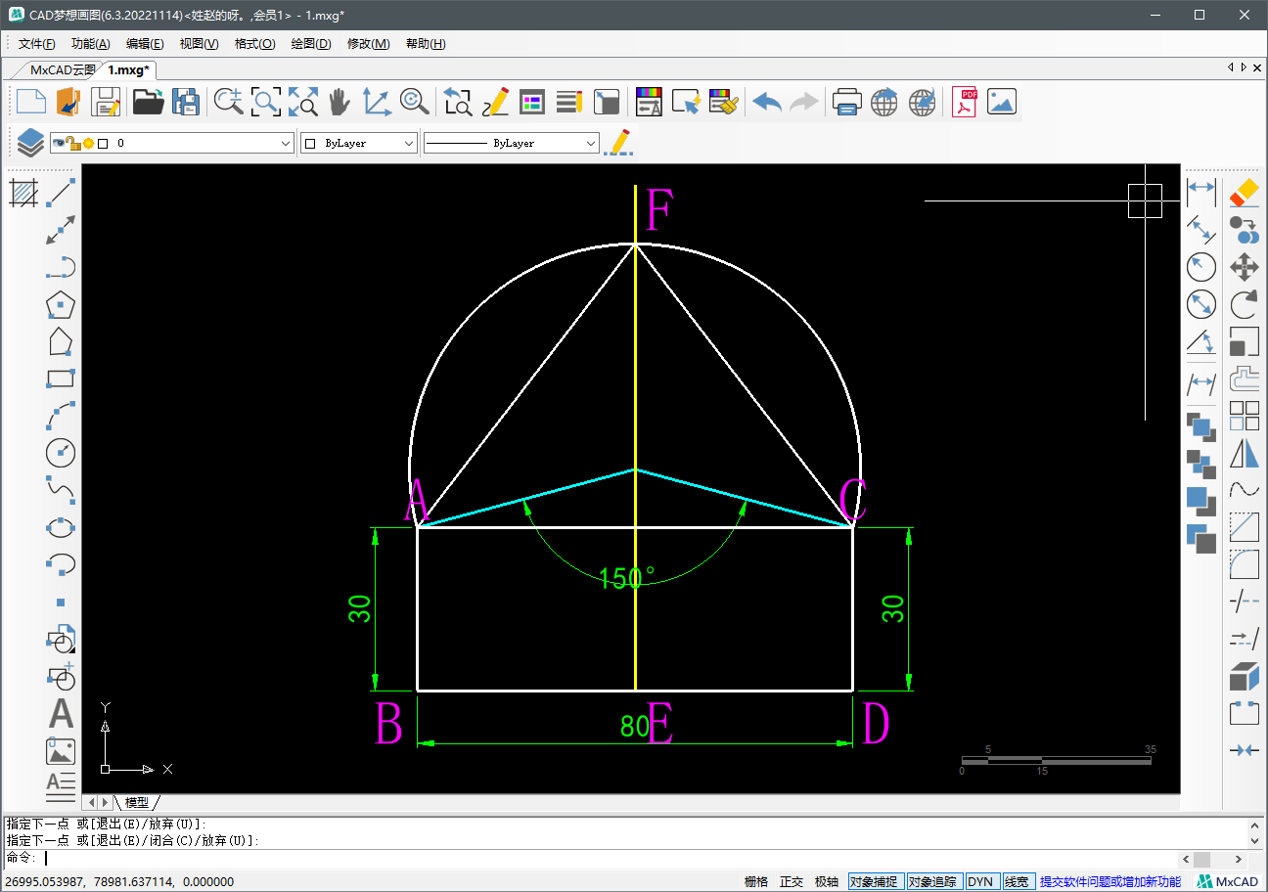Screen dimensions: 1268x892
Task: Click the layer color square swatch
Action: coord(103,143)
